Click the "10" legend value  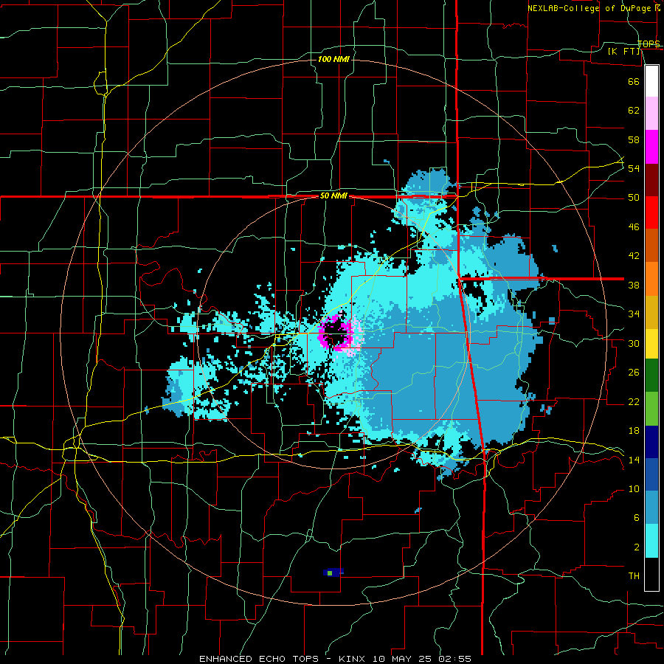(x=634, y=489)
